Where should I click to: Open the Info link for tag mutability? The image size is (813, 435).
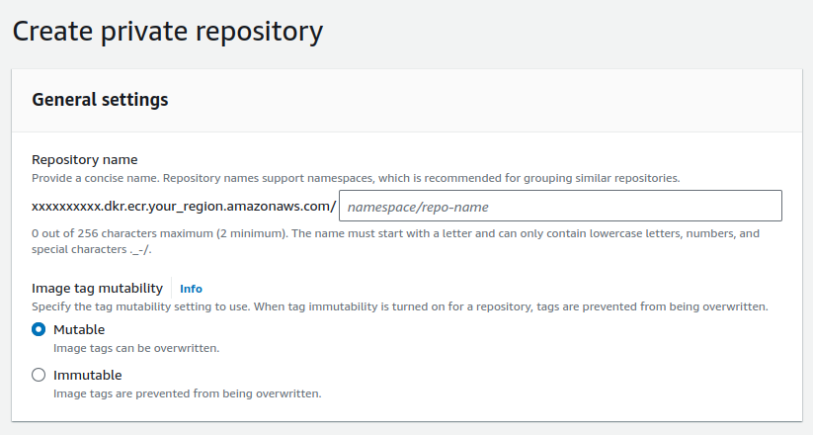click(191, 289)
